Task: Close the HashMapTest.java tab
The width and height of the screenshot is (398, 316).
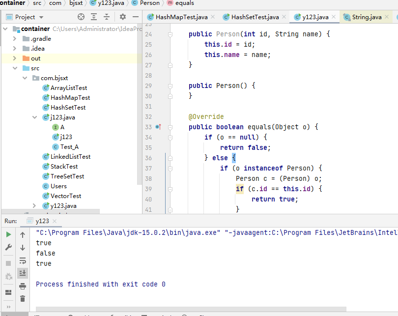Action: coord(213,17)
